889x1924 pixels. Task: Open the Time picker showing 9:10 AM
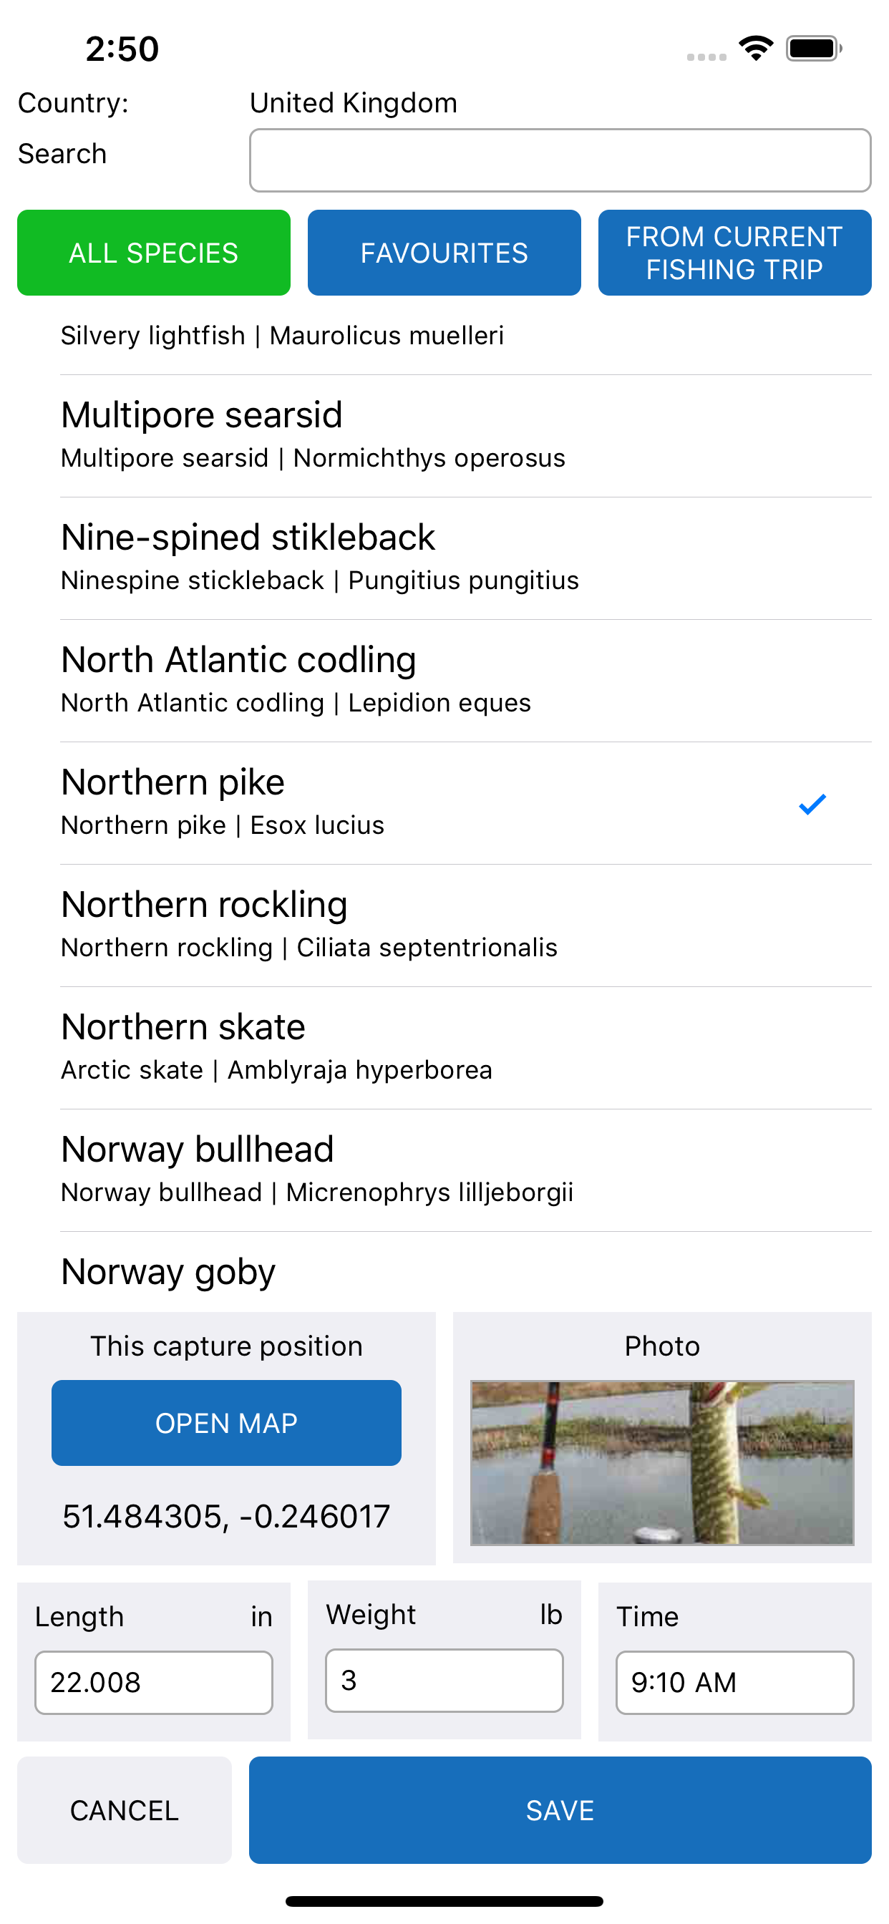point(735,1682)
